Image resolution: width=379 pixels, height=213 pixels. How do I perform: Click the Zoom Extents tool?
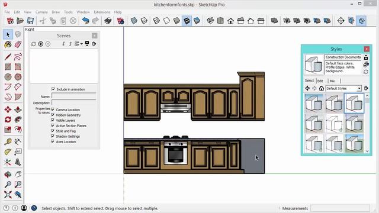point(8,195)
